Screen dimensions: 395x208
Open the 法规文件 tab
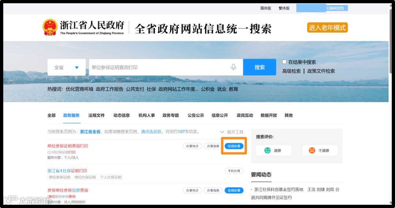[x=96, y=115]
